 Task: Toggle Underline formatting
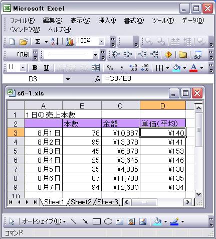point(46,68)
